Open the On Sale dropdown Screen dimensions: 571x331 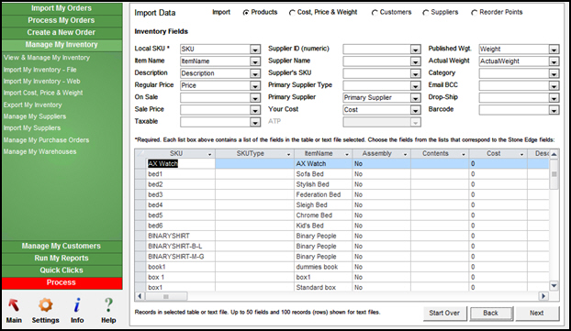pyautogui.click(x=255, y=98)
